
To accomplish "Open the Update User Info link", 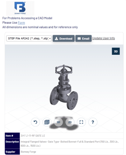I will click(104, 38).
